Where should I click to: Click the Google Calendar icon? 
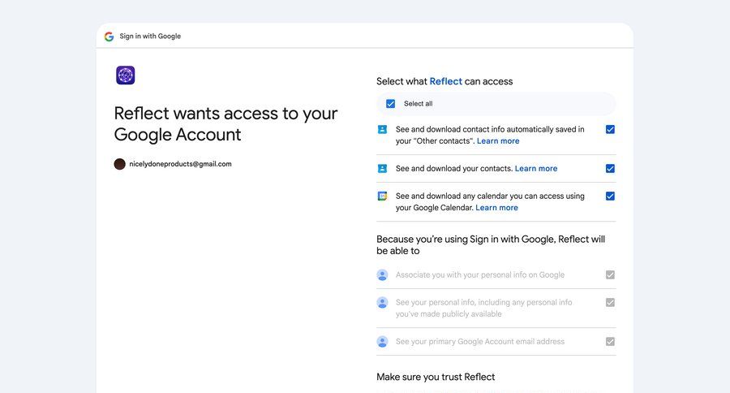click(382, 196)
